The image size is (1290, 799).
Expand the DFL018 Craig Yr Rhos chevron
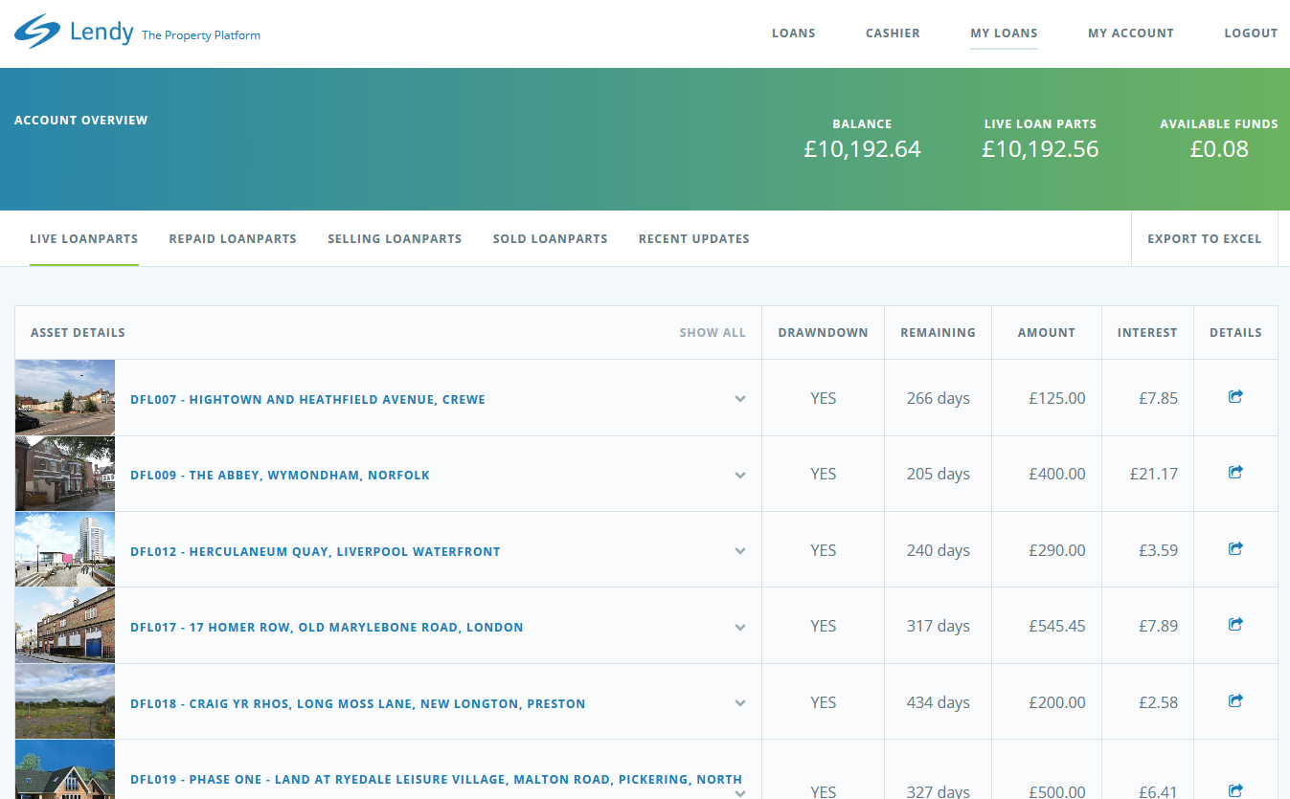pos(740,703)
